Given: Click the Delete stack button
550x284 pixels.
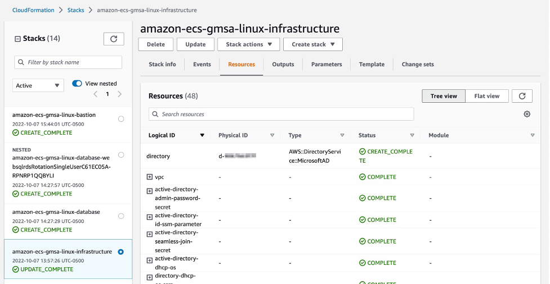Looking at the screenshot, I should pyautogui.click(x=156, y=44).
